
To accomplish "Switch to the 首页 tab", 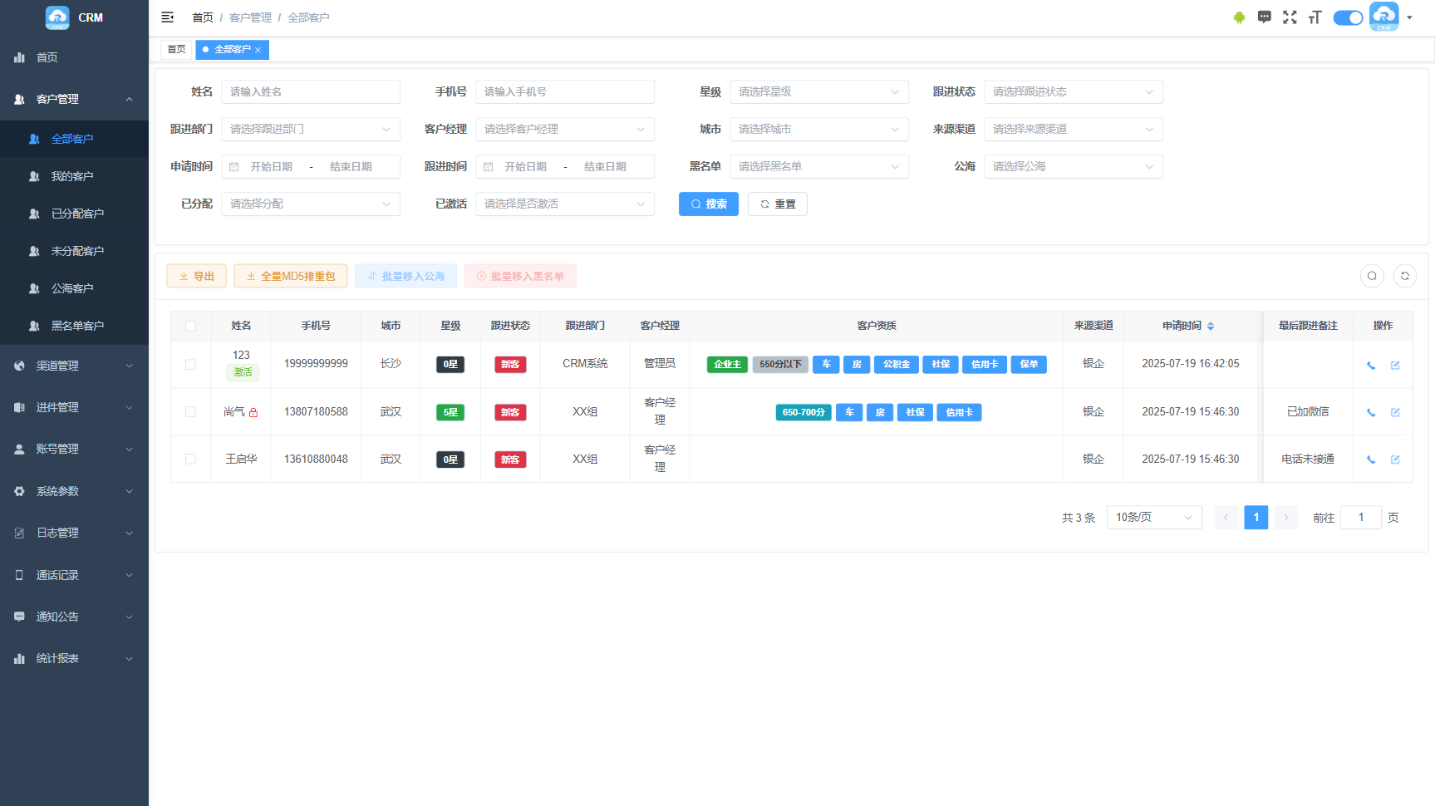I will (x=176, y=50).
